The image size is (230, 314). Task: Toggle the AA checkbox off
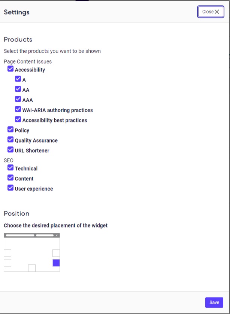click(x=18, y=89)
